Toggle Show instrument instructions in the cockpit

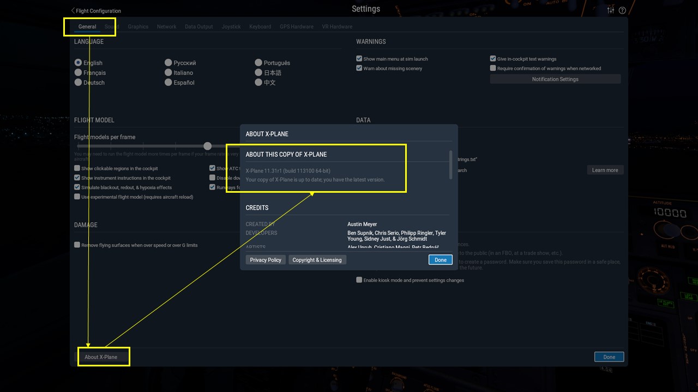click(x=77, y=177)
